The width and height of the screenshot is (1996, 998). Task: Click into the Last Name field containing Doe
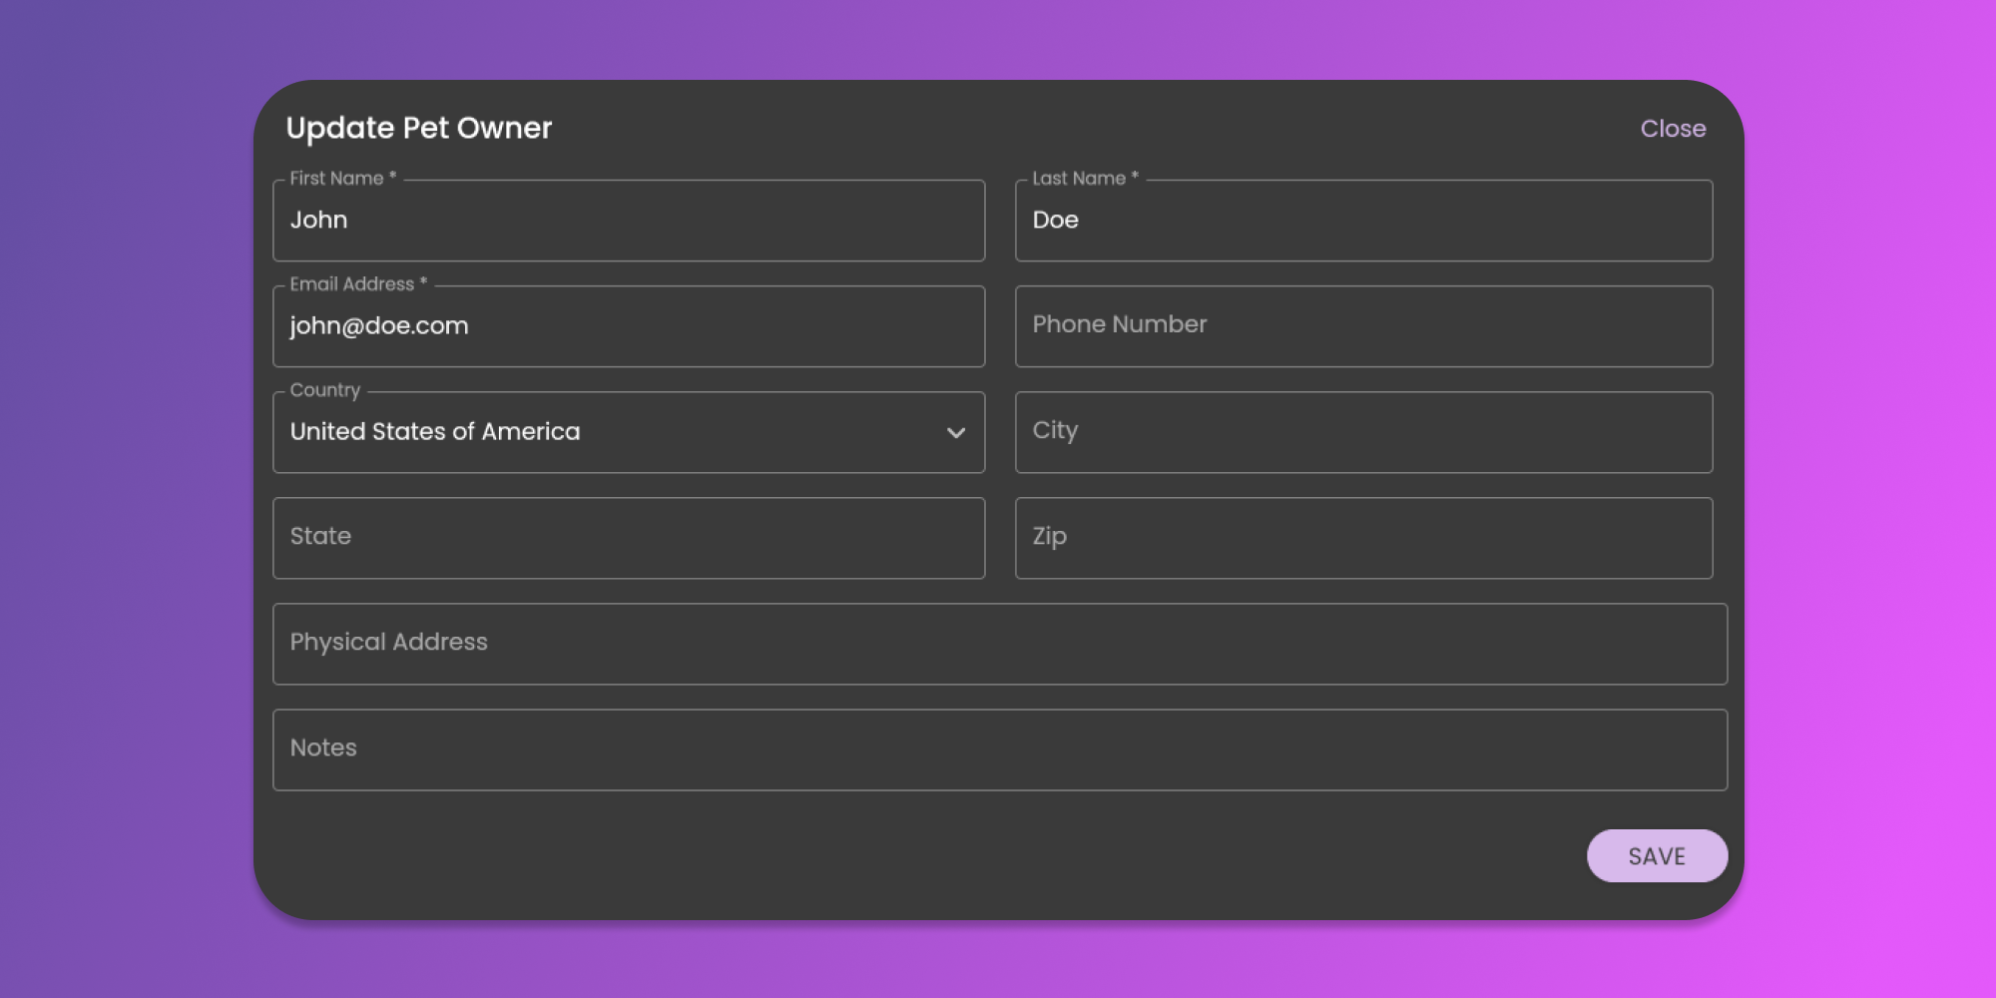point(1363,221)
